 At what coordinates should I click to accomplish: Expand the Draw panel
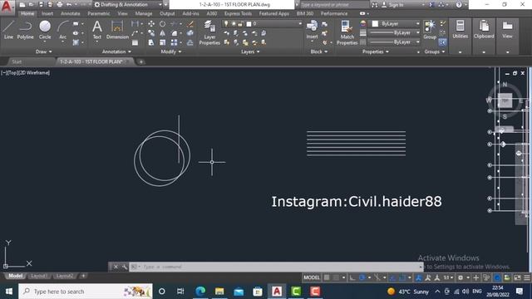[44, 51]
